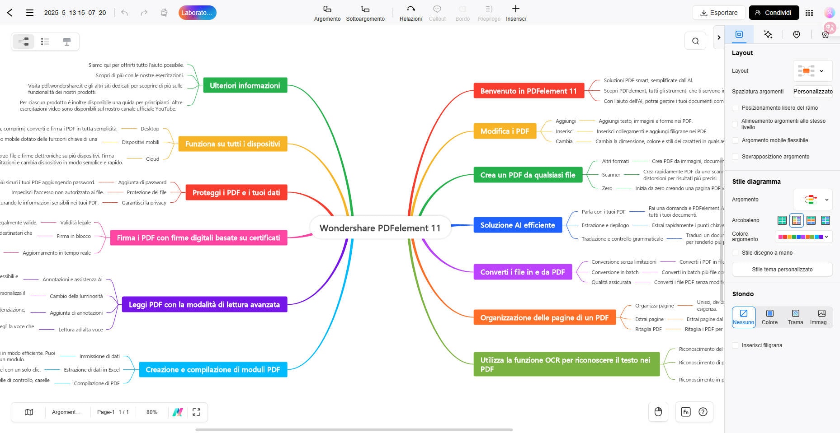This screenshot has width=840, height=433.
Task: Select fourth Arcobaleno rainbow style
Action: (x=826, y=220)
